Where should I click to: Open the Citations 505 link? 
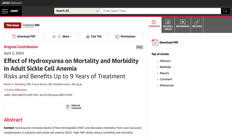pyautogui.click(x=31, y=25)
